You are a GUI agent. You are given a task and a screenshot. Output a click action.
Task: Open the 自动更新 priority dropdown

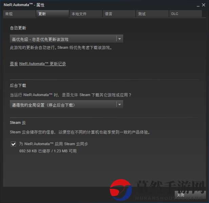click(x=66, y=39)
